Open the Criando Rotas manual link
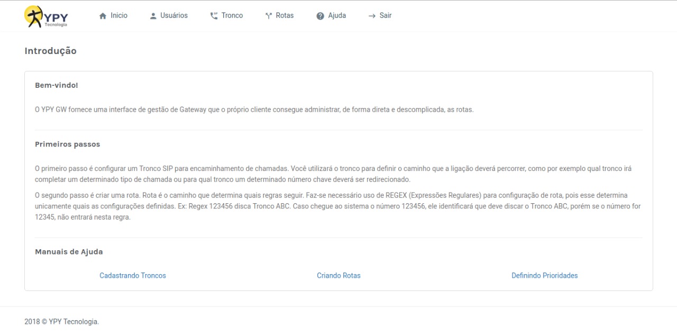This screenshot has width=677, height=336. point(338,276)
